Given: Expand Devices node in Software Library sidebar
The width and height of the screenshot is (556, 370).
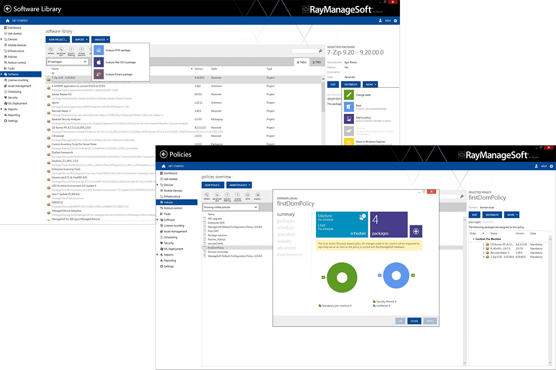Looking at the screenshot, I should 2,39.
